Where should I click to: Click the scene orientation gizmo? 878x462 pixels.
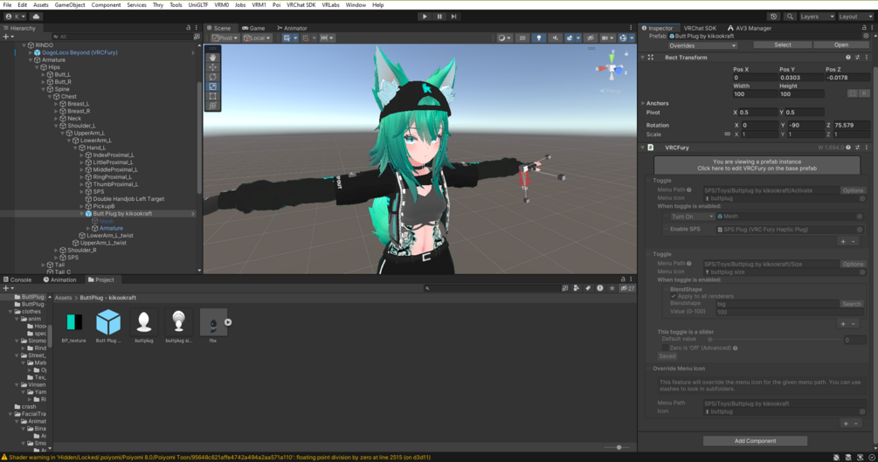(x=612, y=69)
